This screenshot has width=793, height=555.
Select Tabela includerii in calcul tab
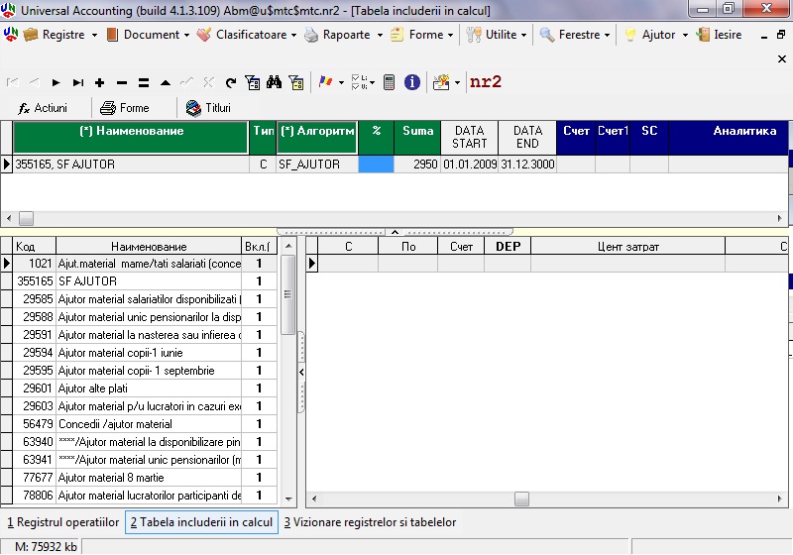[x=201, y=522]
